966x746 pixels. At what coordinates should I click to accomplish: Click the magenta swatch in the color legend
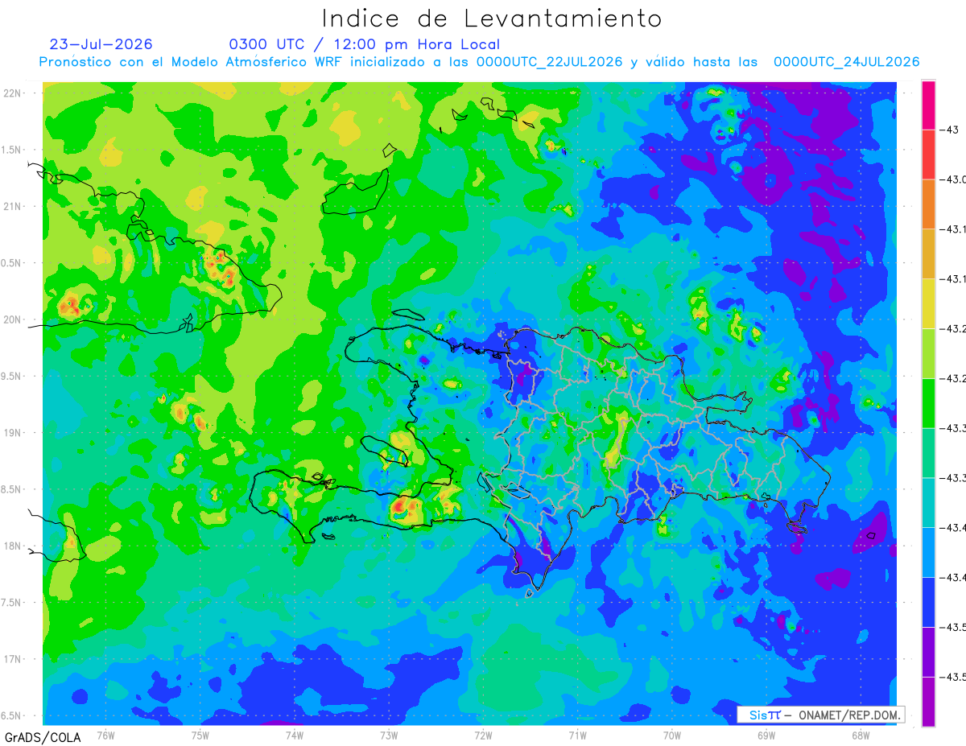(x=928, y=105)
